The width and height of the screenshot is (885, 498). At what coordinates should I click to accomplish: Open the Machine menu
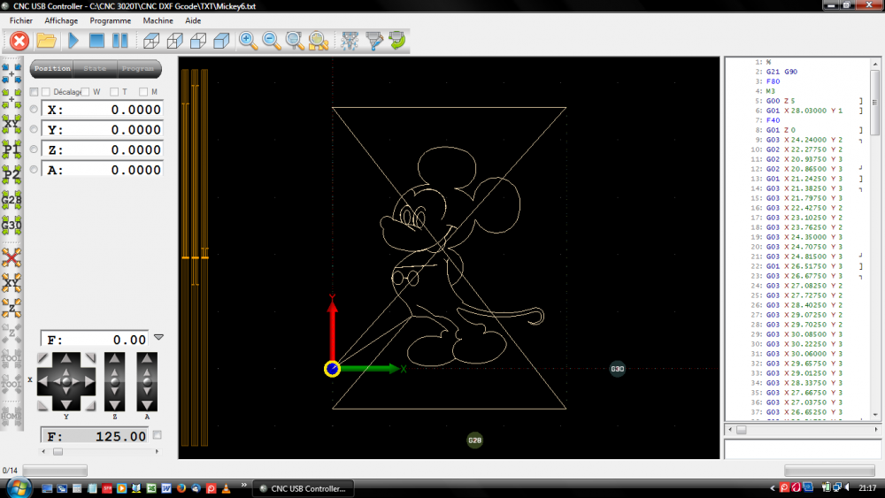coord(158,20)
